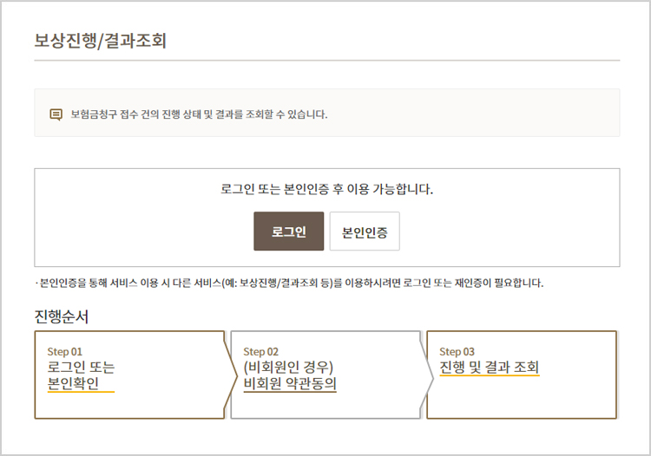
Task: Click the 로그인 button
Action: click(288, 231)
